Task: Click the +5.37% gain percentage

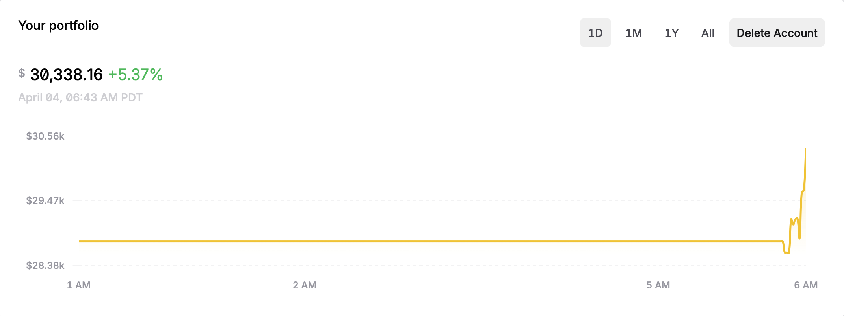Action: (135, 75)
